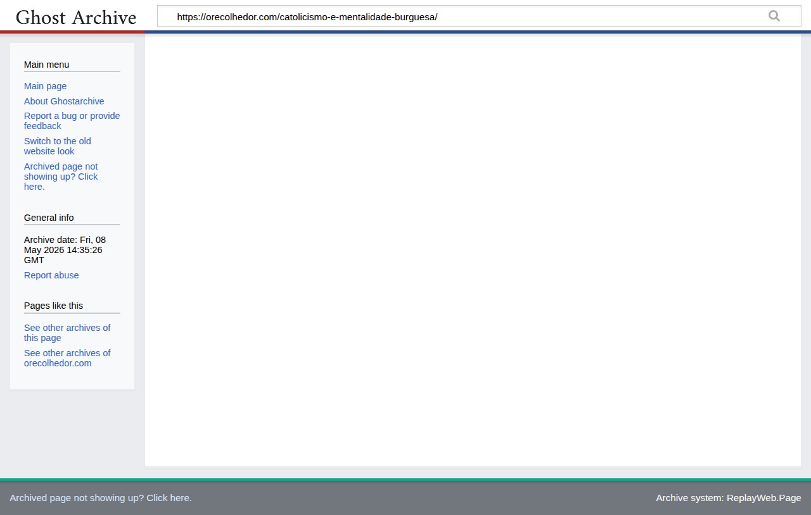Click the Ghost Archive logo
The width and height of the screenshot is (811, 515).
point(76,17)
